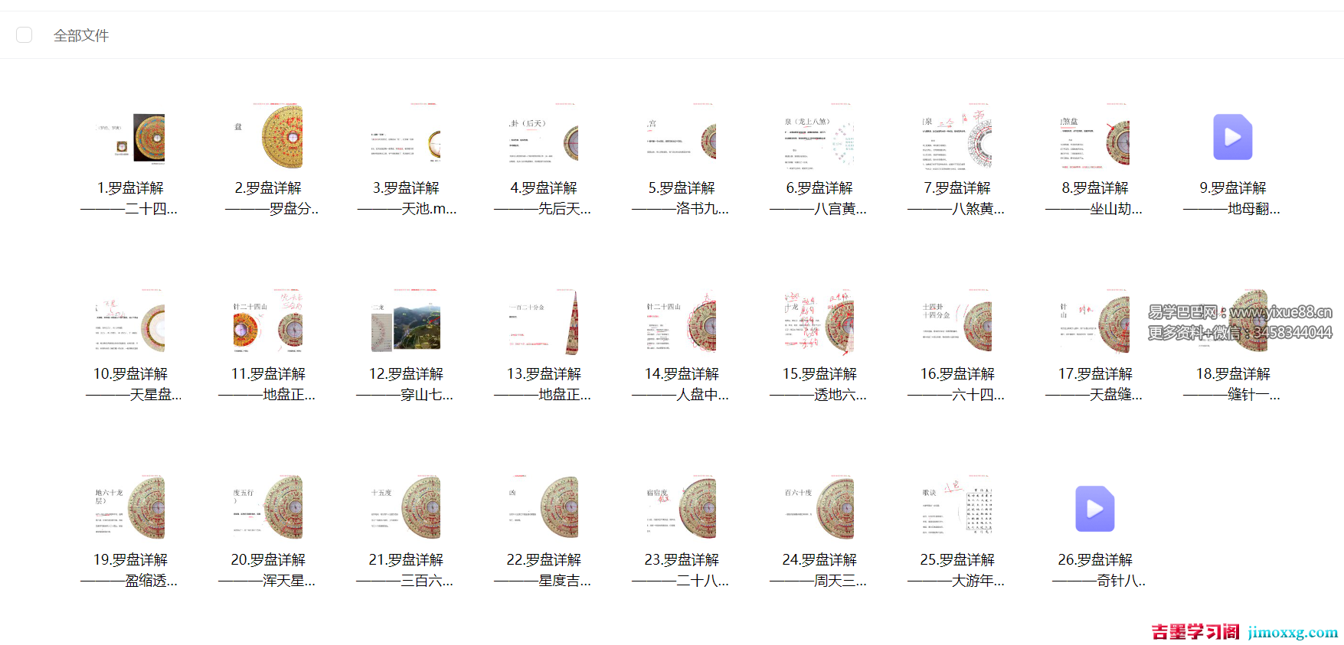
Task: Open the 10.罗盘详解 天星盘 thumbnail
Action: (130, 323)
